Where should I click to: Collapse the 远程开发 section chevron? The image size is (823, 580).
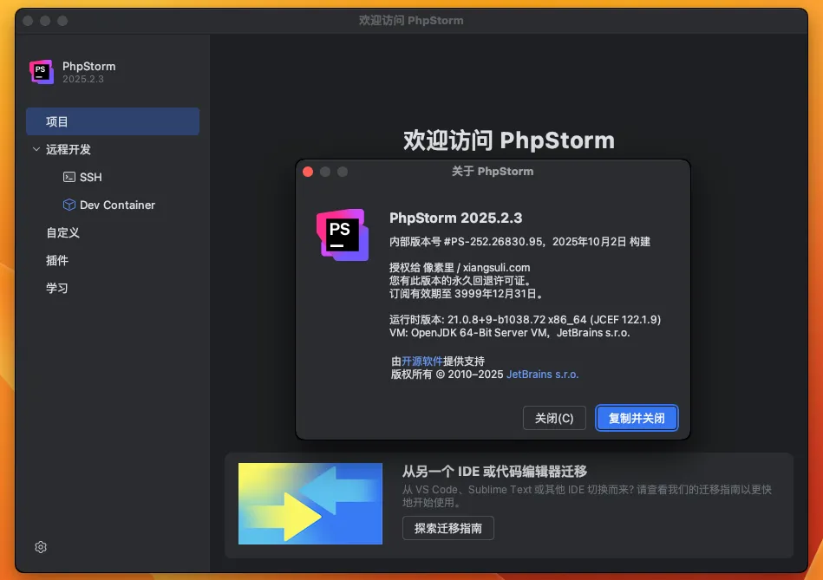pyautogui.click(x=36, y=149)
